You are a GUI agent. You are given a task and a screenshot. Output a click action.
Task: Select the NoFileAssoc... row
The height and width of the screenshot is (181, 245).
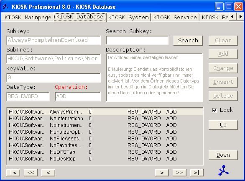(x=105, y=139)
